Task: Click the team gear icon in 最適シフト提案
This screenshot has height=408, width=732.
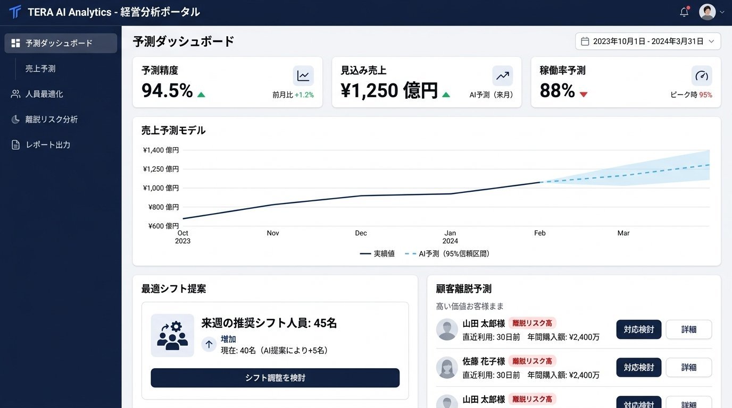Action: (172, 335)
